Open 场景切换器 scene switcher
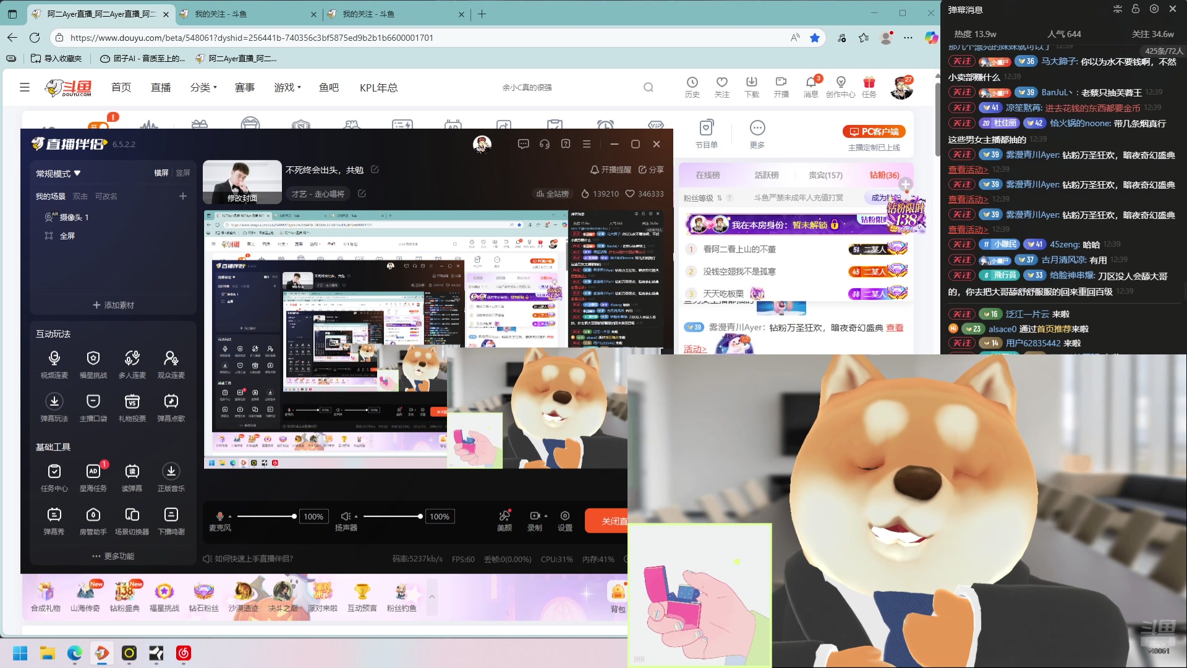This screenshot has width=1187, height=668. [x=132, y=515]
